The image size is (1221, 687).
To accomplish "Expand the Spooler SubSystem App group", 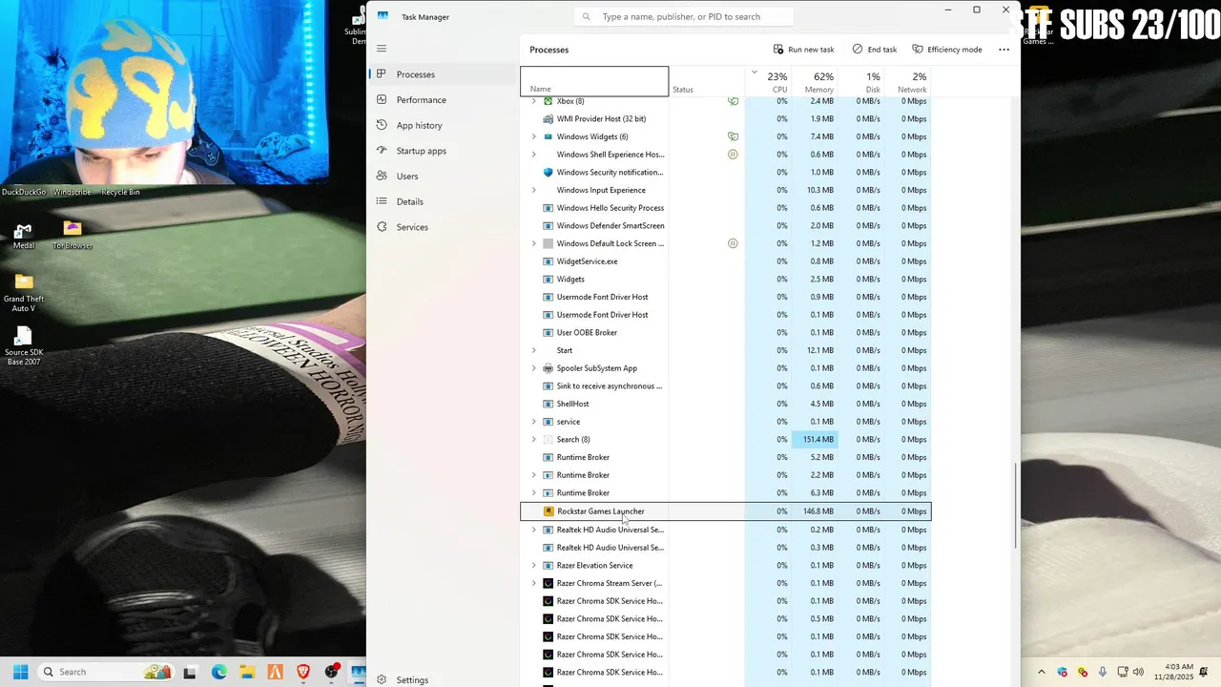I will pos(533,368).
